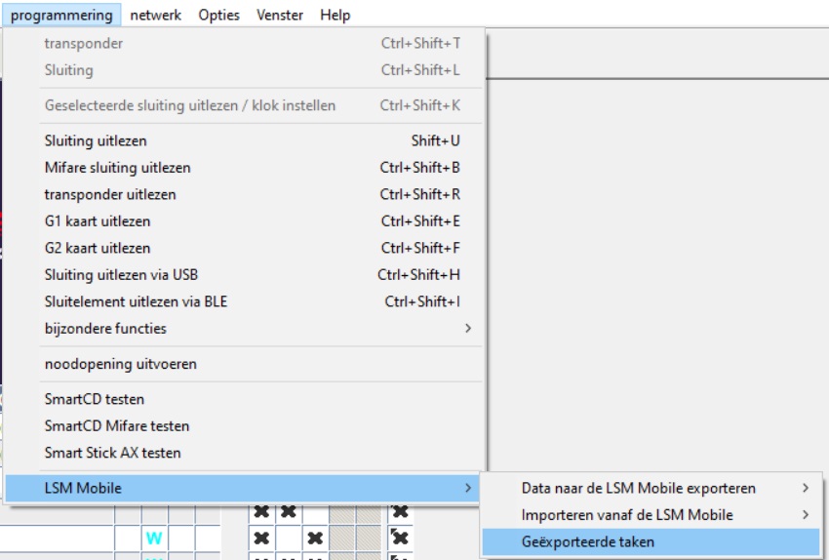Viewport: 829px width, 560px height.
Task: Click noodopening uitvoeren
Action: [x=120, y=364]
